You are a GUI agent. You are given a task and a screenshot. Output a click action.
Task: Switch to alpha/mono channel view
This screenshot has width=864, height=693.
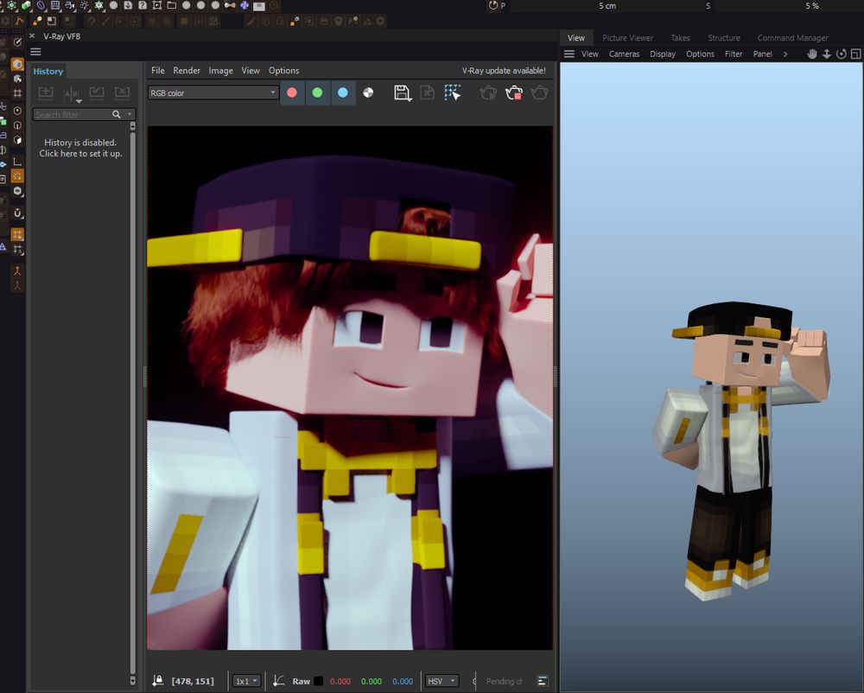(x=368, y=93)
